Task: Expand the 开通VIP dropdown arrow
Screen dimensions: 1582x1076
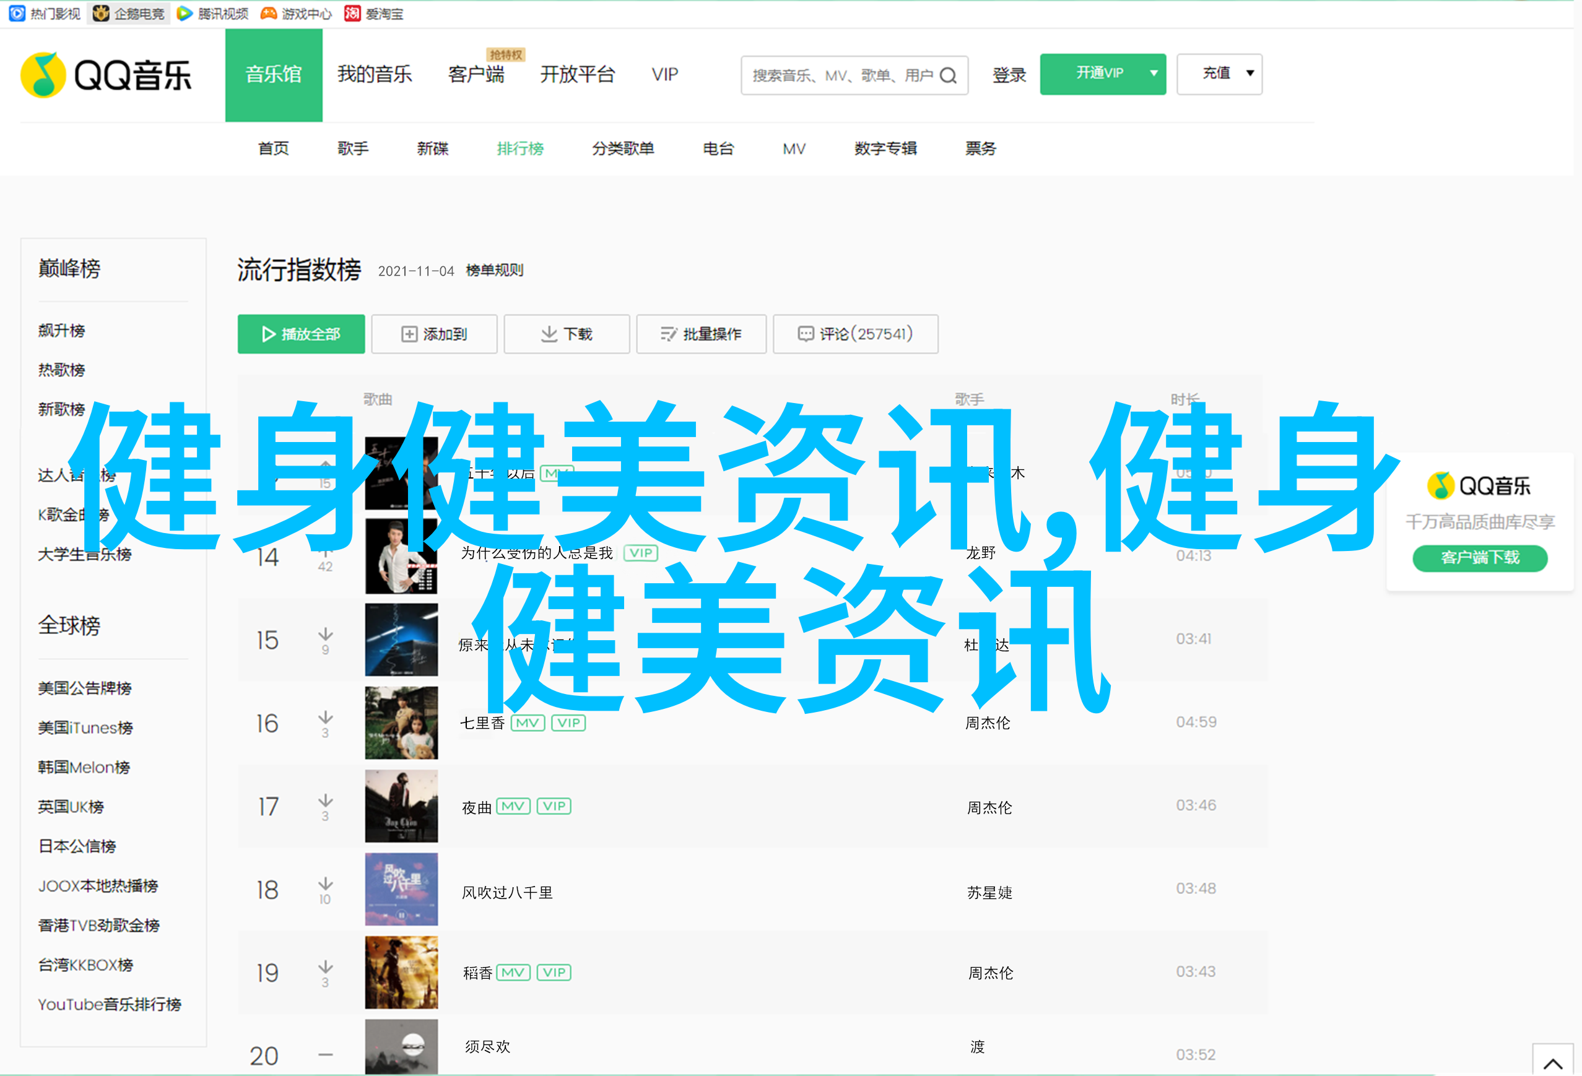Action: click(1153, 74)
